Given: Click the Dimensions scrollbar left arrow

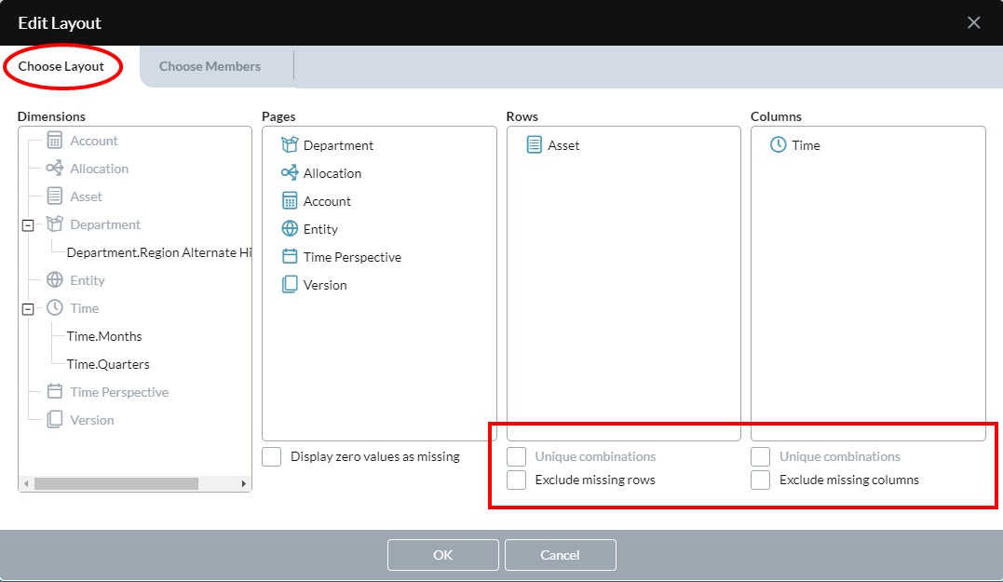Looking at the screenshot, I should tap(26, 483).
